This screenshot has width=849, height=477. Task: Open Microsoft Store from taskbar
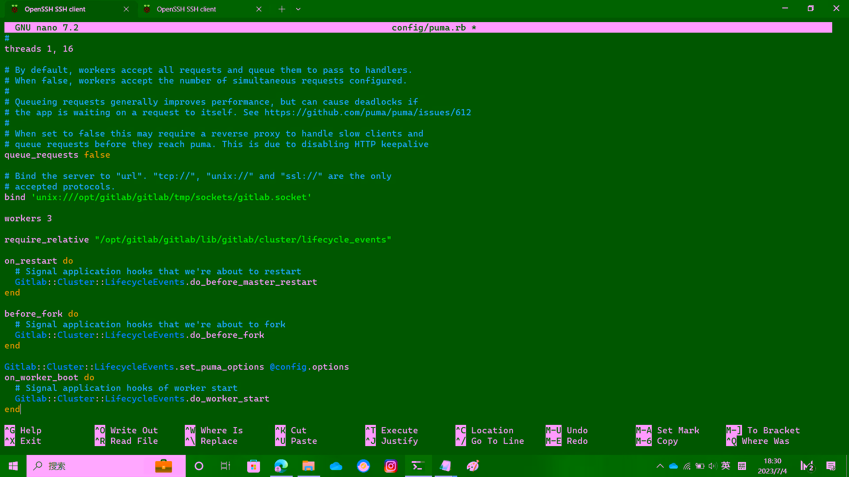coord(253,466)
